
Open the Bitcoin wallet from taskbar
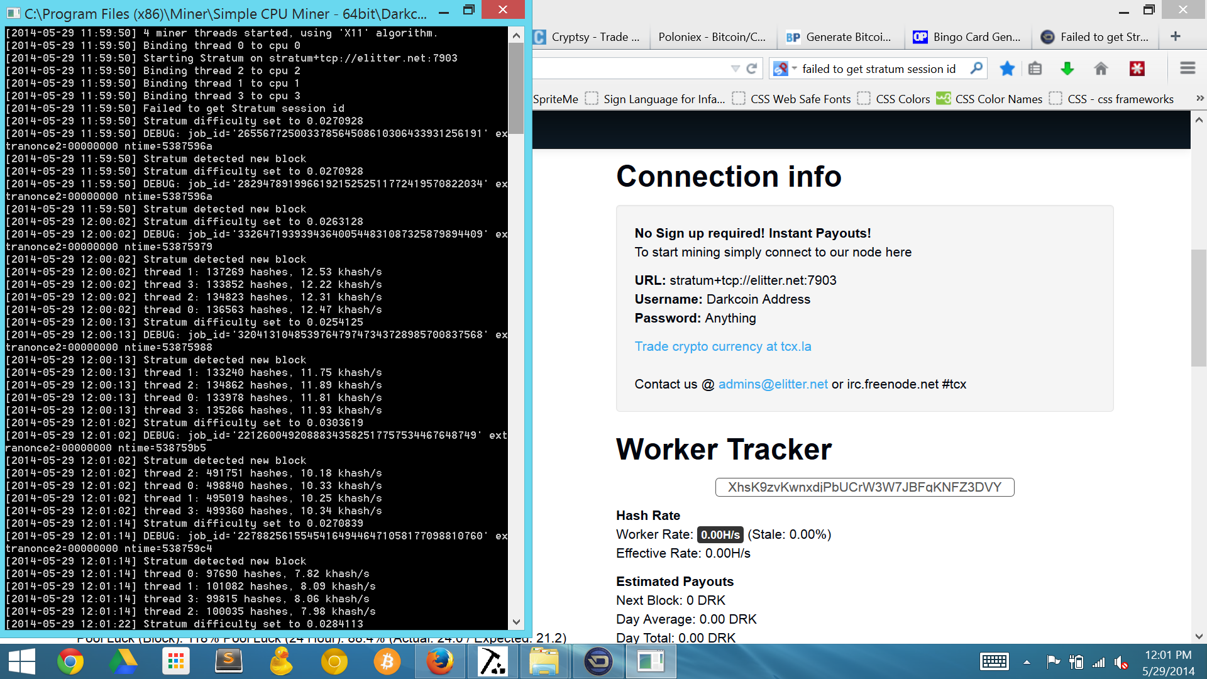387,662
